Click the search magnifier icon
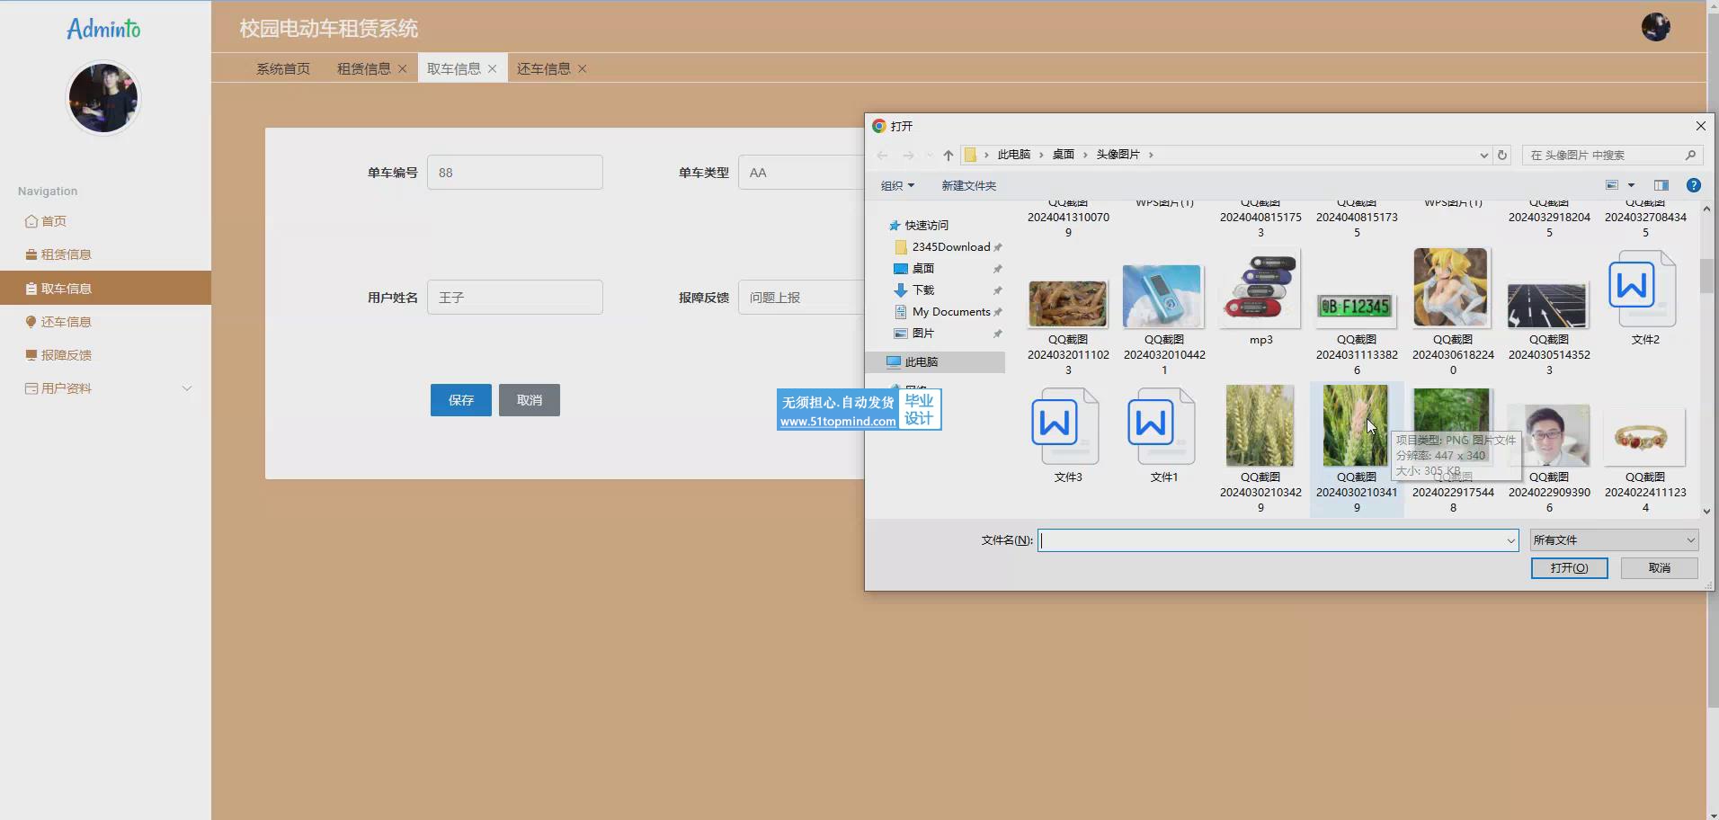 (1690, 156)
